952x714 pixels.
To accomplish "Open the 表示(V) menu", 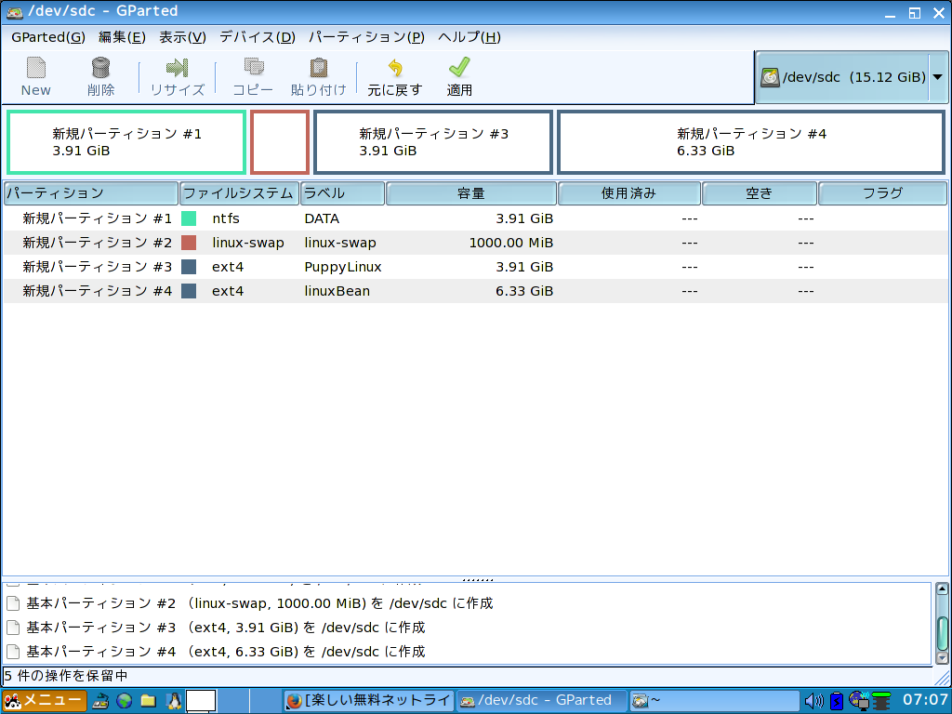I will tap(183, 37).
